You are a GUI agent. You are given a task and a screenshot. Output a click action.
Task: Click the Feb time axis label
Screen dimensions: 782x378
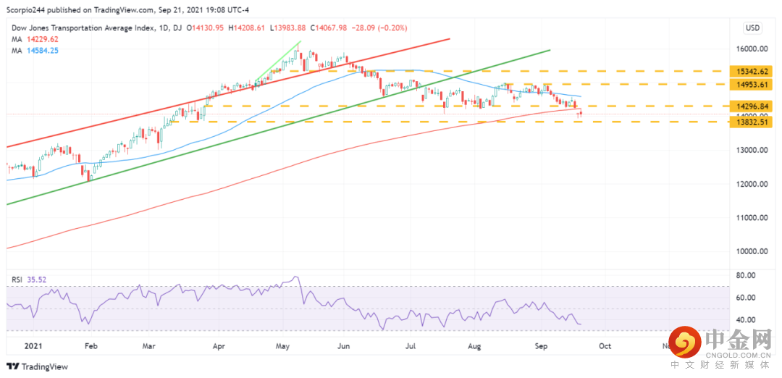pyautogui.click(x=90, y=345)
